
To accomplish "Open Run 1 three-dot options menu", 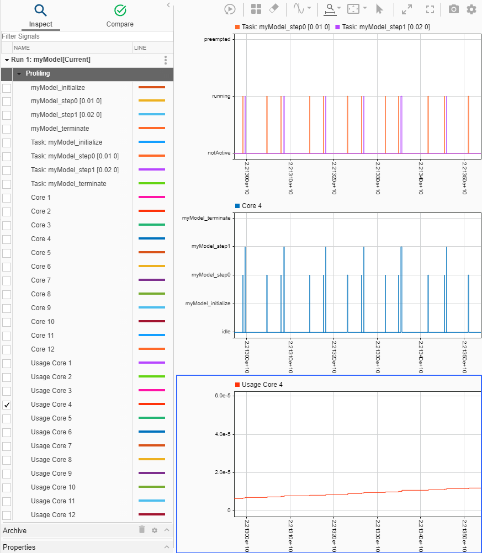I will tap(165, 60).
